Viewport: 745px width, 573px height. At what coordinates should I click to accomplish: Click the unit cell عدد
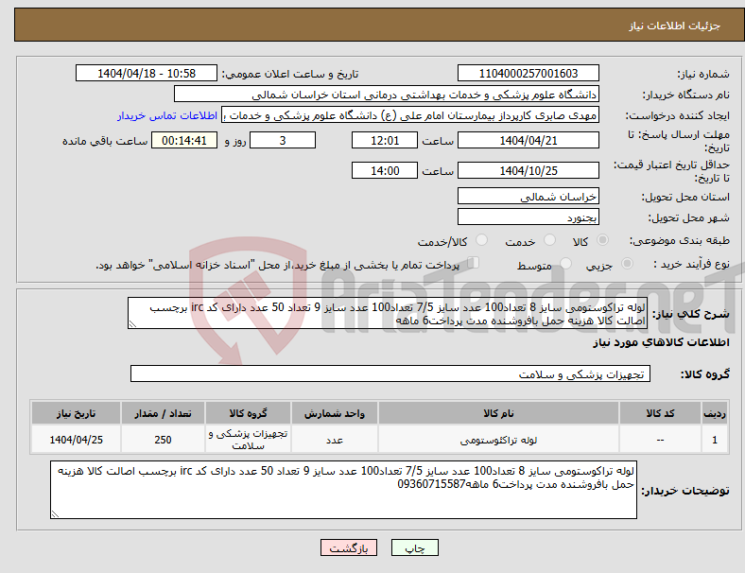coord(335,440)
